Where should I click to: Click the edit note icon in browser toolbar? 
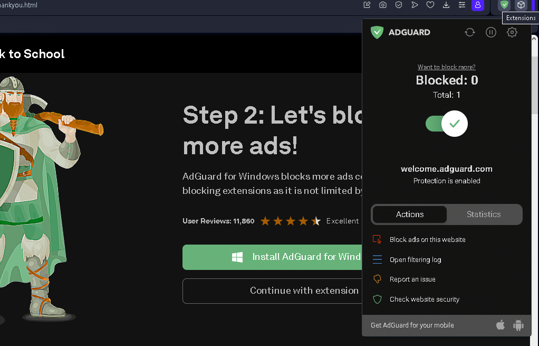coord(367,5)
